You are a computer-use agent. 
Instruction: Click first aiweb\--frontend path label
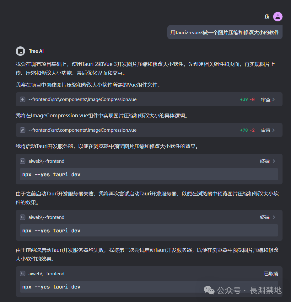pos(46,161)
